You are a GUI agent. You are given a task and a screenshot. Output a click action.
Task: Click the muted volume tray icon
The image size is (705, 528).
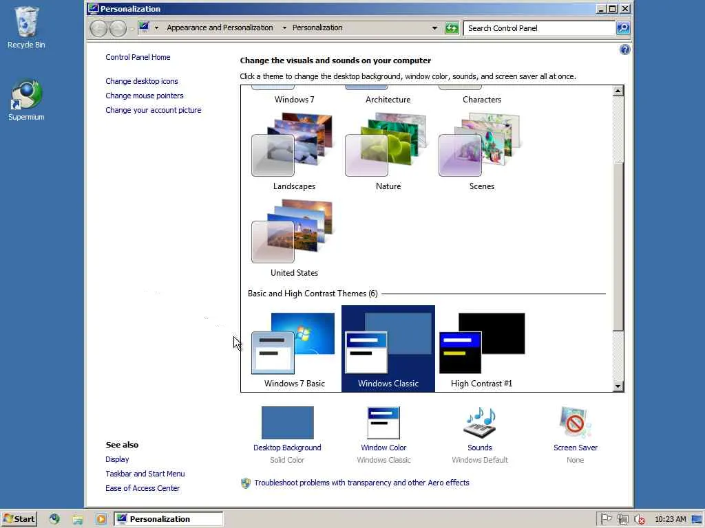click(x=640, y=520)
